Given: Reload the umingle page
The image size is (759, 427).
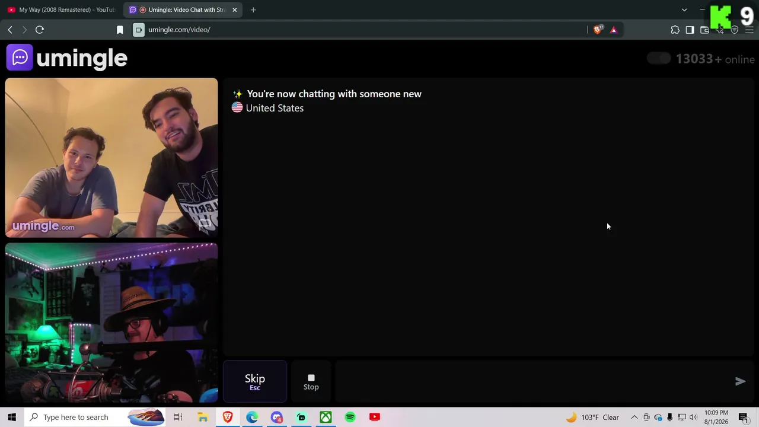Looking at the screenshot, I should coord(40,30).
